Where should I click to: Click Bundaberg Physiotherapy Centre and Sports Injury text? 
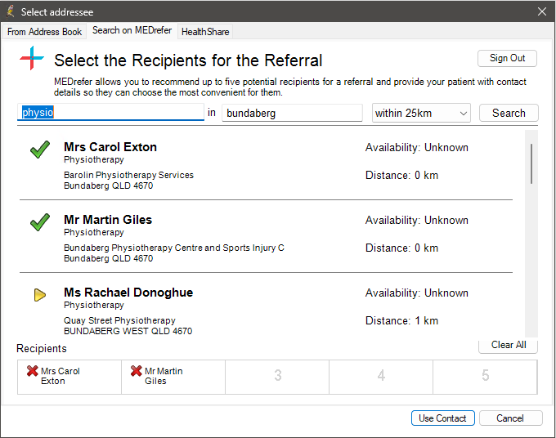pyautogui.click(x=173, y=248)
